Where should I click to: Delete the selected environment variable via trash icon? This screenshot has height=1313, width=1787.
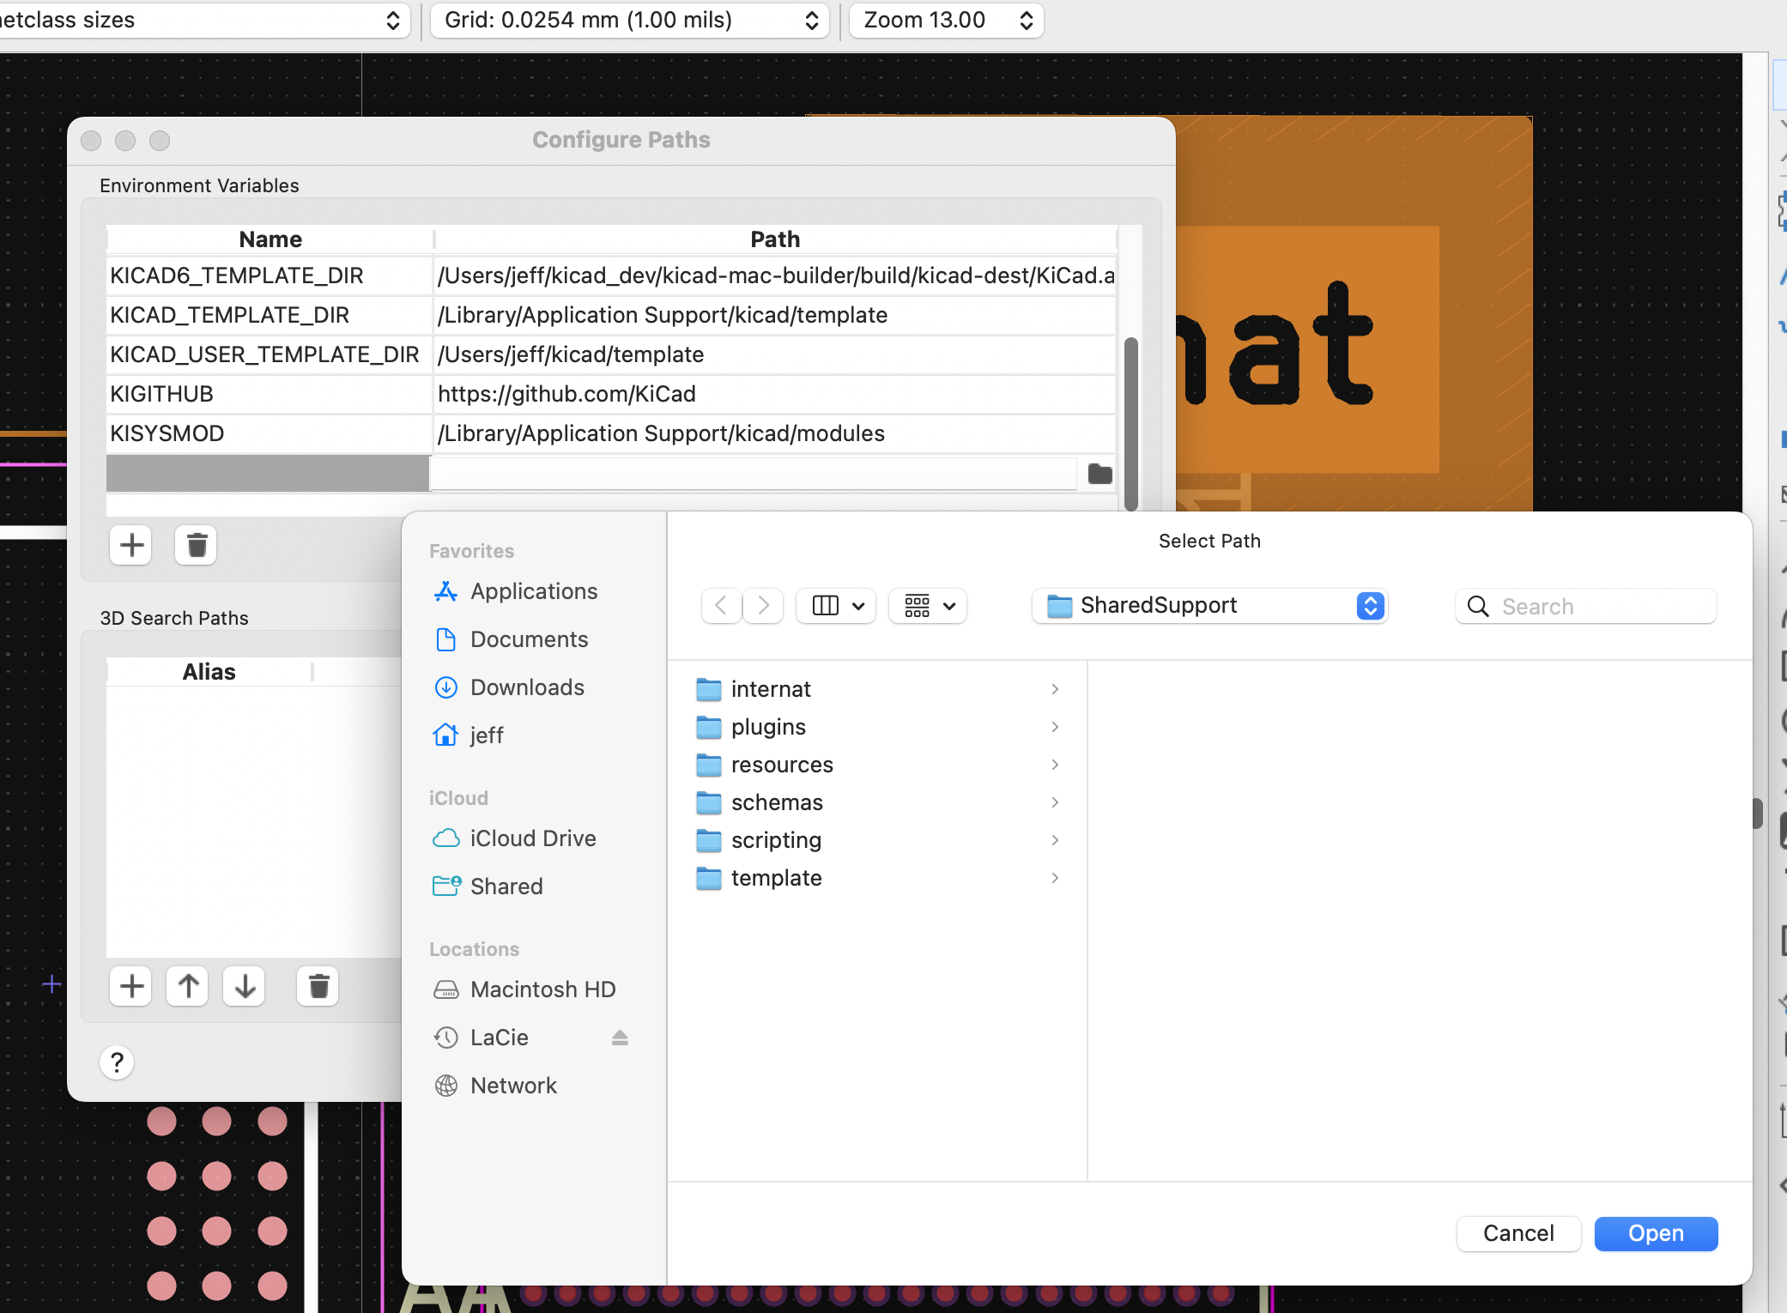196,545
